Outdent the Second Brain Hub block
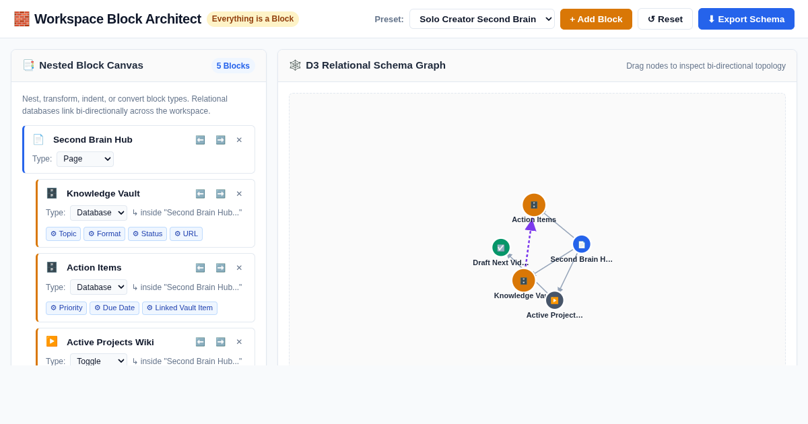Screen dimensions: 808x424 (200, 140)
